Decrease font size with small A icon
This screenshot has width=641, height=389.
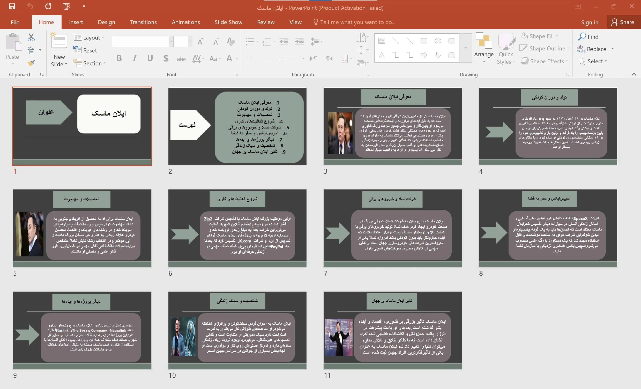point(216,42)
